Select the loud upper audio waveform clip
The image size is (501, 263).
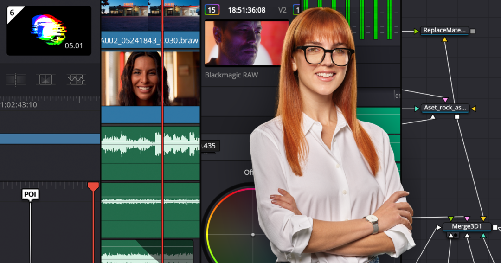pos(150,154)
